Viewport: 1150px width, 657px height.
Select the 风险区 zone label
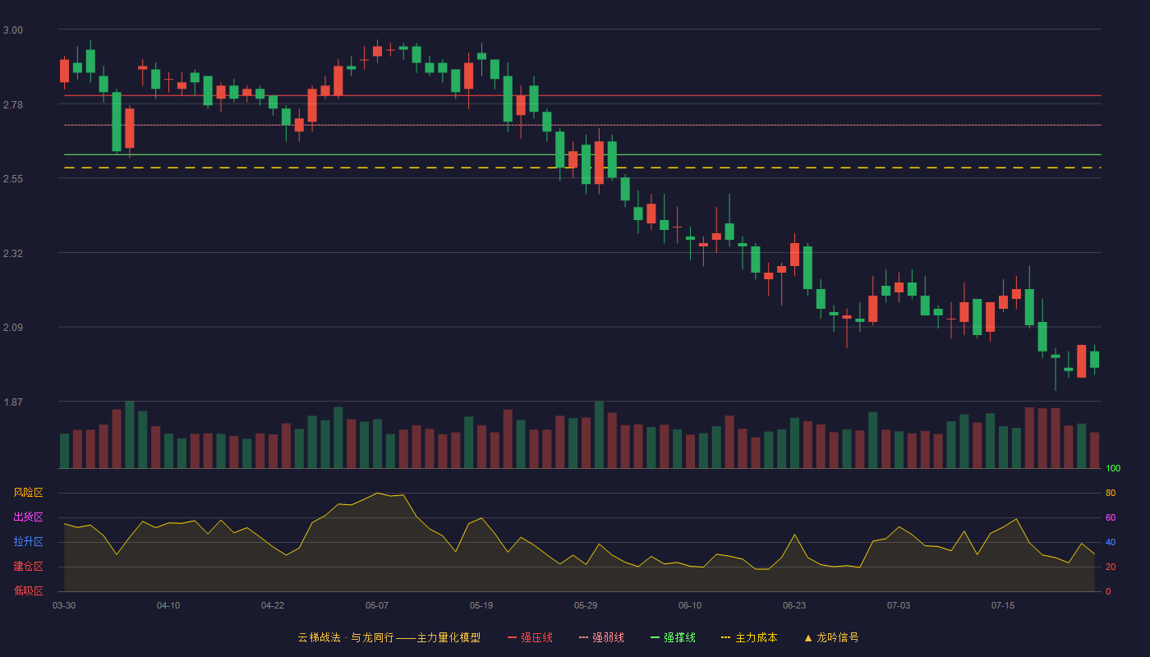pos(28,493)
